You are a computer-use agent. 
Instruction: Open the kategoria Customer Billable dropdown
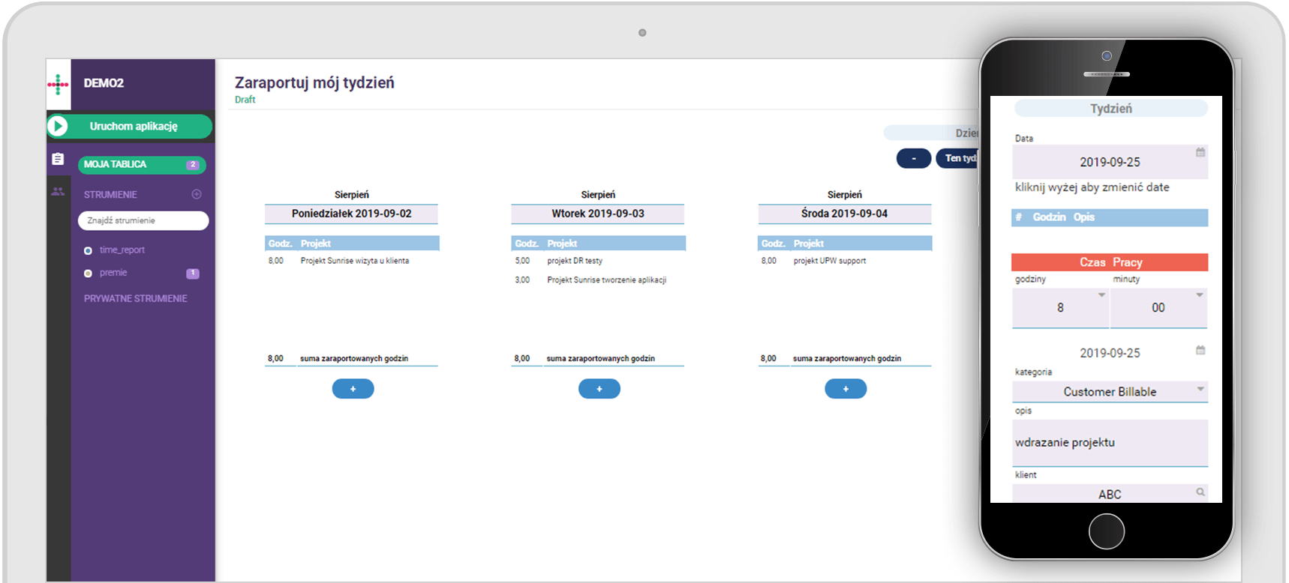point(1200,389)
